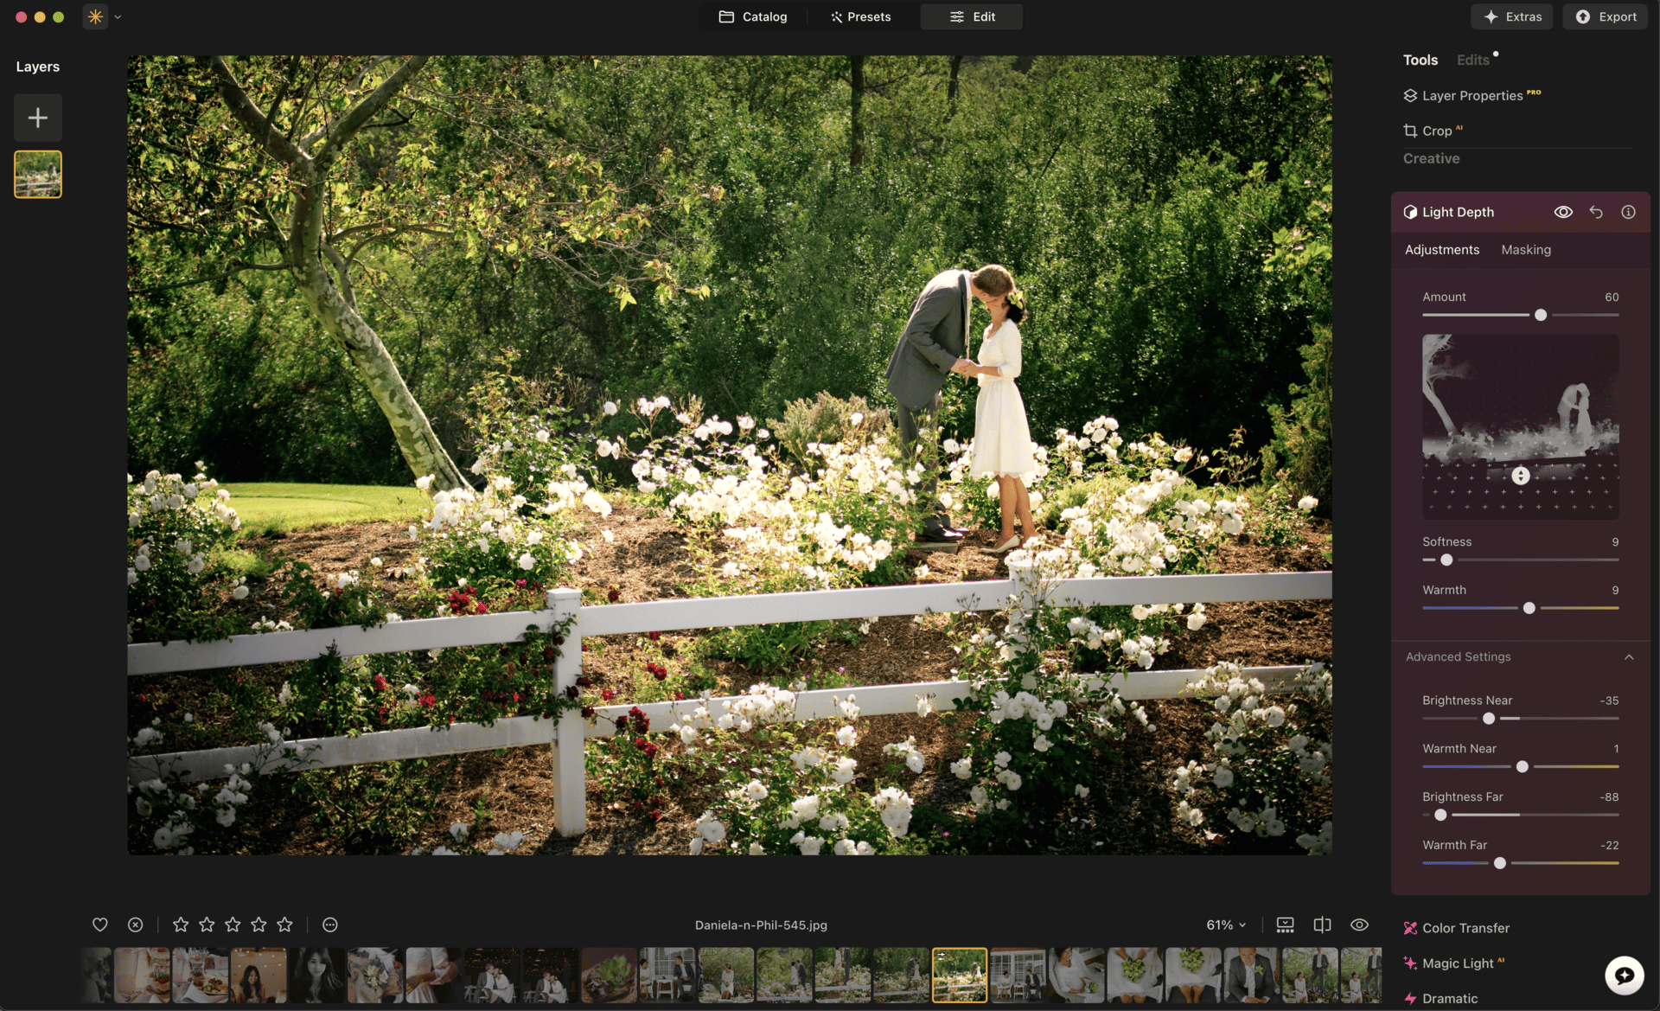1660x1011 pixels.
Task: Switch to the Presets tab
Action: tap(860, 16)
